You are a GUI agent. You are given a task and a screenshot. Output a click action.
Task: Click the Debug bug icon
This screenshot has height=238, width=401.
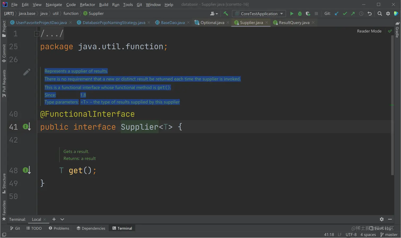pyautogui.click(x=300, y=14)
